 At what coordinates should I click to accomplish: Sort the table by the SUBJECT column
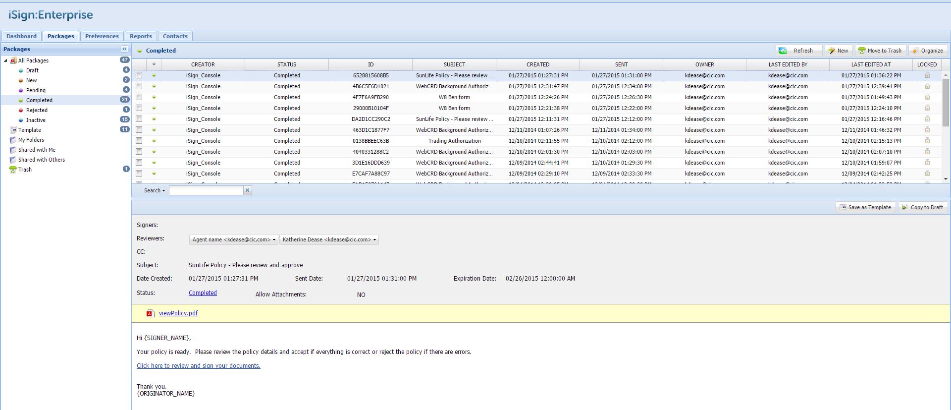454,64
